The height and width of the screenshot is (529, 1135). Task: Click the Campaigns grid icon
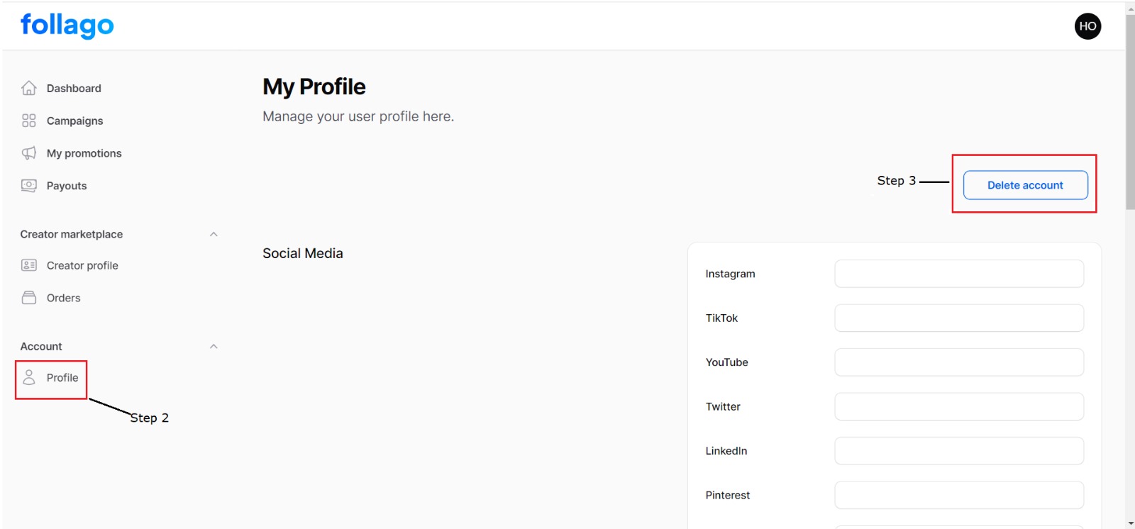tap(28, 121)
